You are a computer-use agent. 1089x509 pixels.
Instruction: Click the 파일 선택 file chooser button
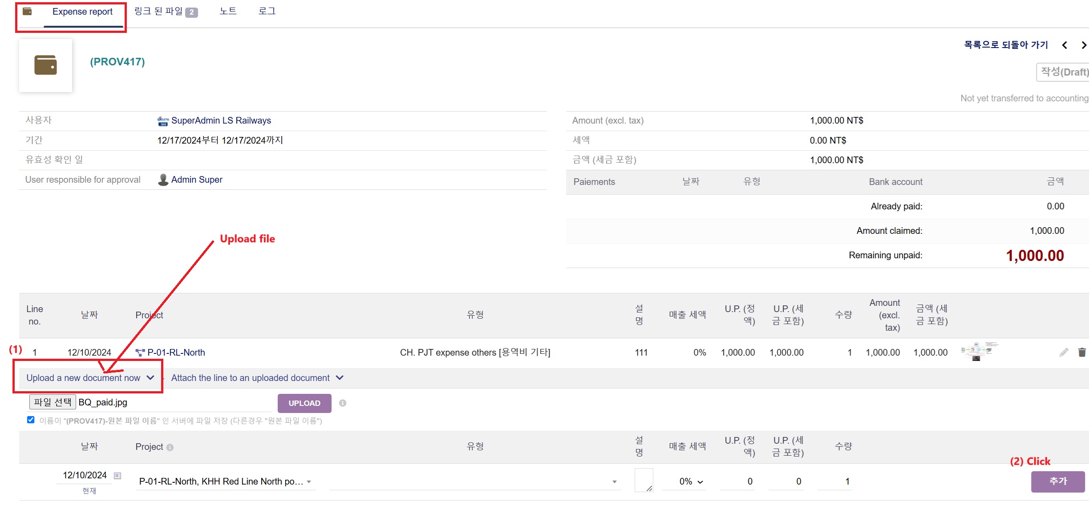53,402
